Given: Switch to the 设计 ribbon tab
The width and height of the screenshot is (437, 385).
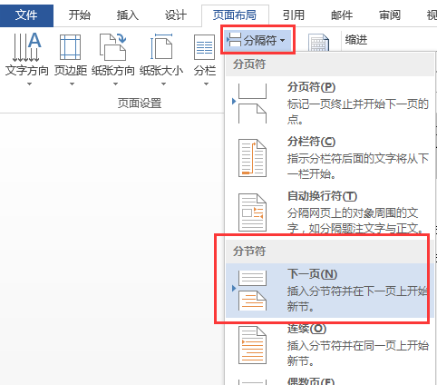Looking at the screenshot, I should coord(176,15).
